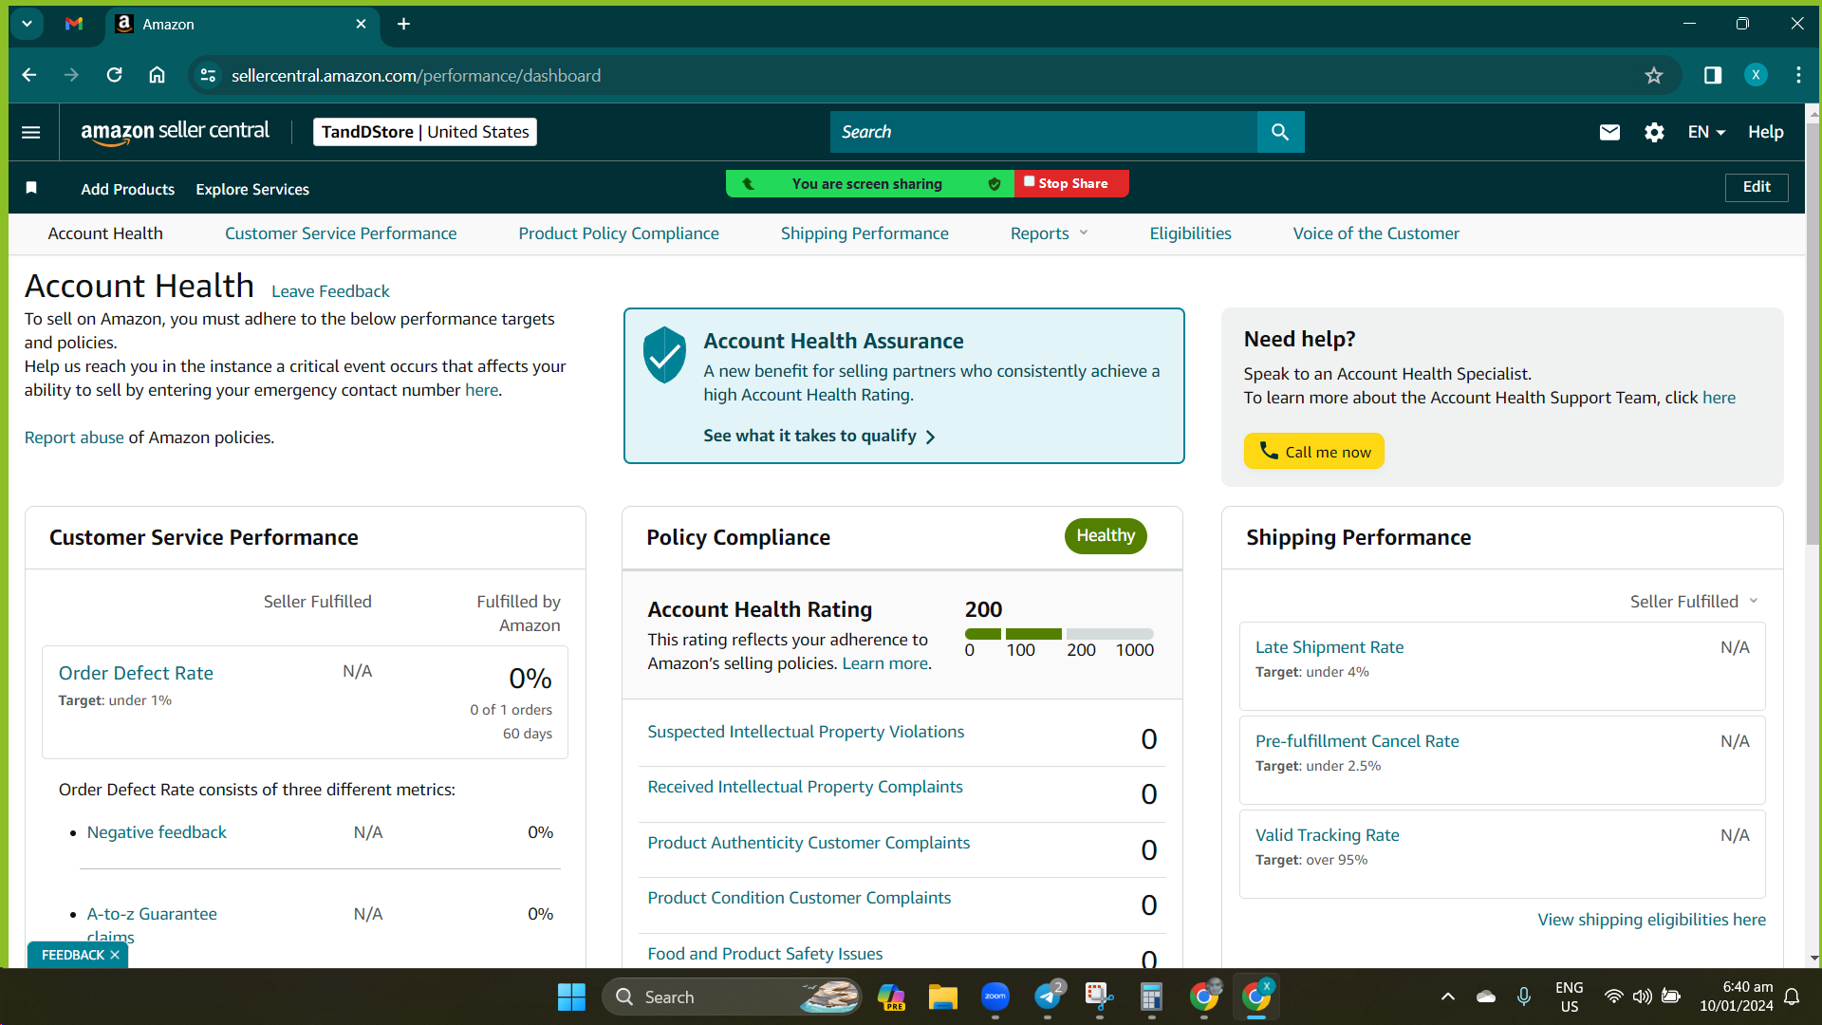The height and width of the screenshot is (1025, 1822).
Task: Open the Windows Start menu
Action: [571, 997]
